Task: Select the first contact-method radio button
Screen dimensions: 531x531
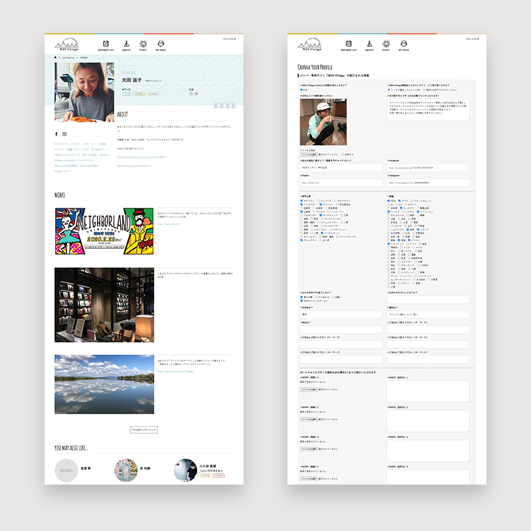Action: point(389,90)
